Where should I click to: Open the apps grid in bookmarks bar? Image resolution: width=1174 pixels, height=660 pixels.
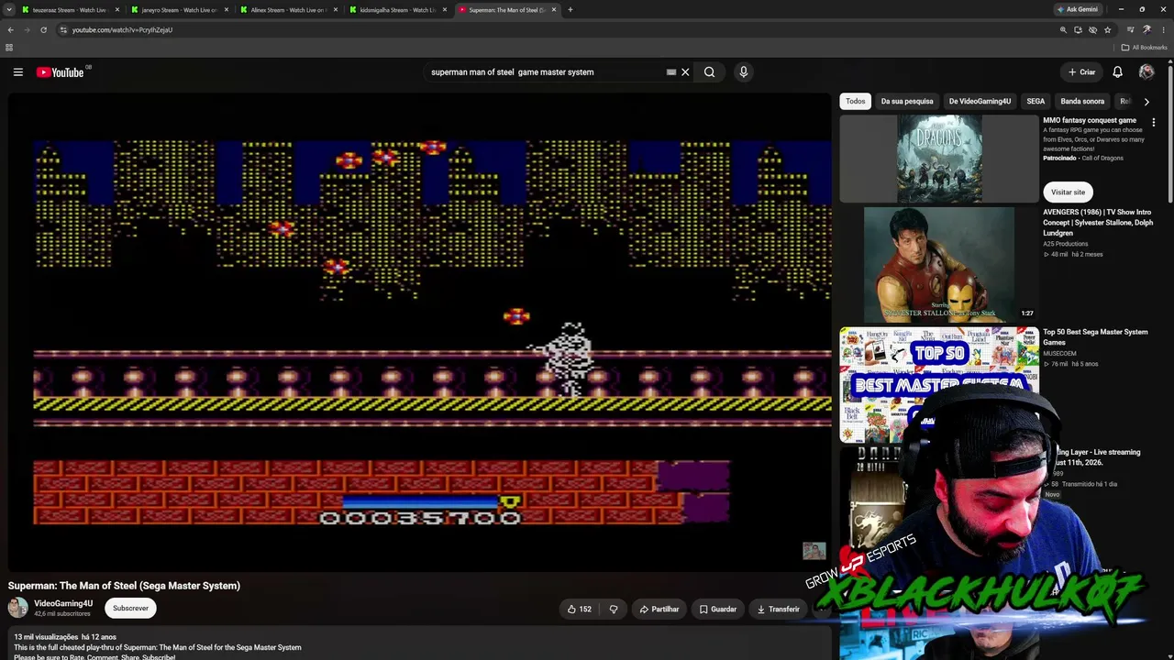(9, 48)
